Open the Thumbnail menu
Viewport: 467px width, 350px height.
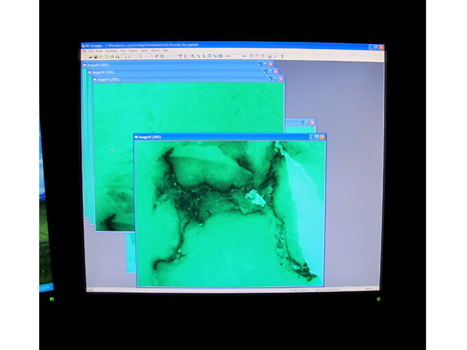click(111, 51)
